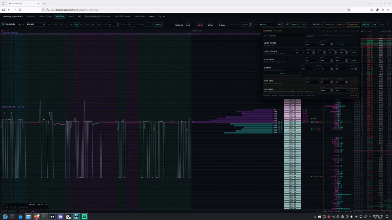Viewport: 392px width, 220px height.
Task: Go to the Indicator Shop page
Action: coord(45,16)
